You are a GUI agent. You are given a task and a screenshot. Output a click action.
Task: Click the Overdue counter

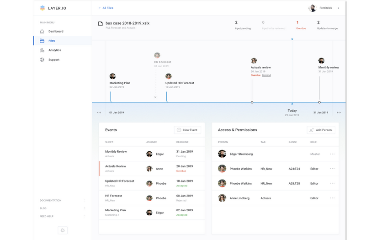pyautogui.click(x=301, y=25)
